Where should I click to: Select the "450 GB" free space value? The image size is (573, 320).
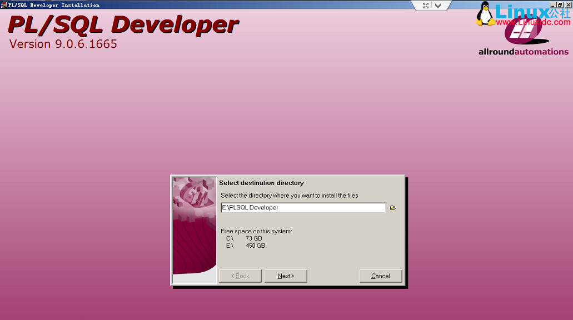(x=256, y=246)
